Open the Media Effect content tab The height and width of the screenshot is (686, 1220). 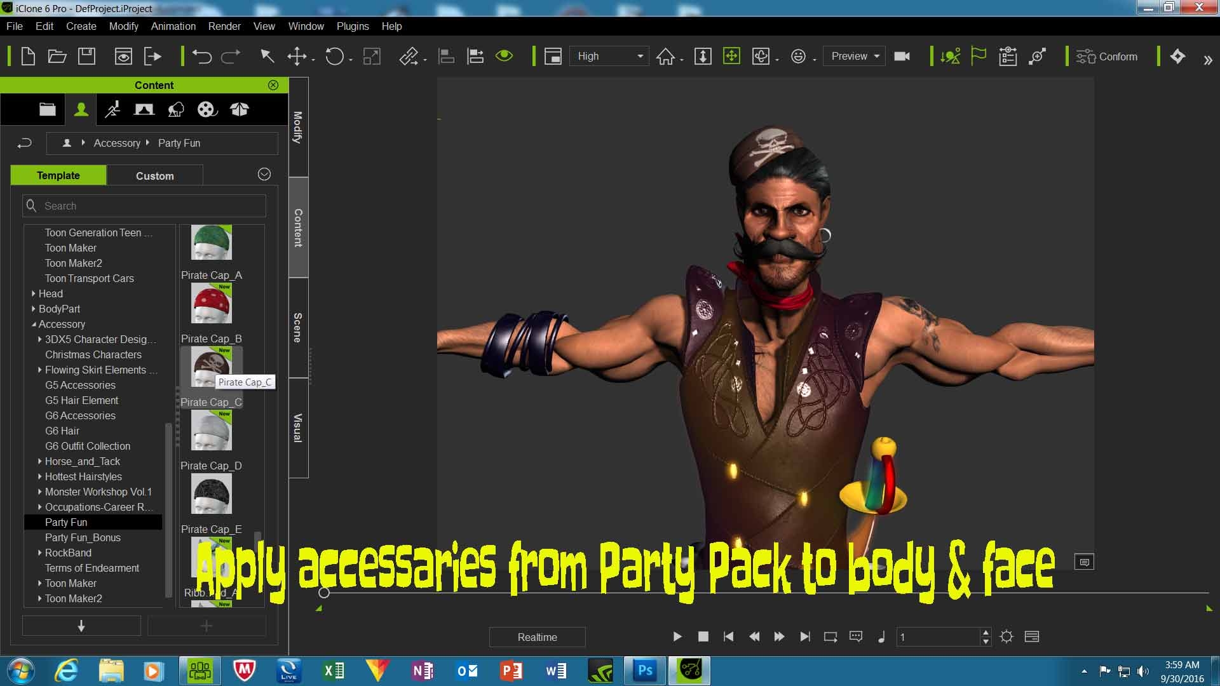point(207,109)
